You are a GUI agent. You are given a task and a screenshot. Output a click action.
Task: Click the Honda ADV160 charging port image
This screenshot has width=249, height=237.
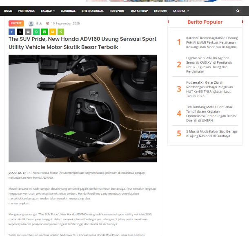tap(82, 109)
